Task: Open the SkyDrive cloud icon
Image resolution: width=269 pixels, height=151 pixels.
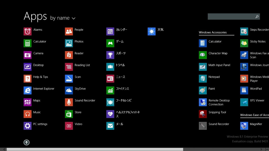Action: (69, 90)
